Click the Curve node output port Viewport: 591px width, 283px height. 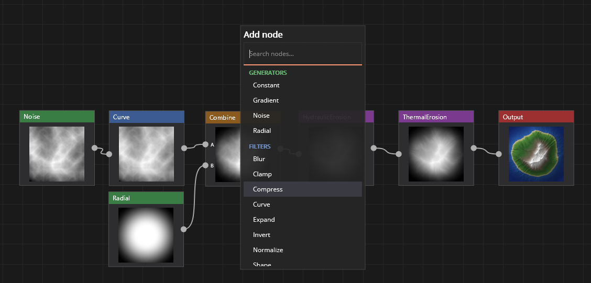pyautogui.click(x=184, y=148)
